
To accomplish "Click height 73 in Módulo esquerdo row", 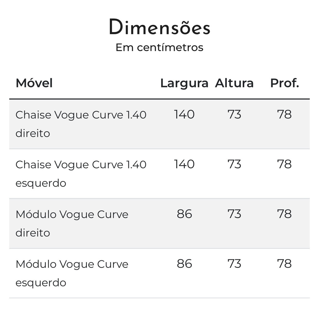I will pyautogui.click(x=234, y=264).
